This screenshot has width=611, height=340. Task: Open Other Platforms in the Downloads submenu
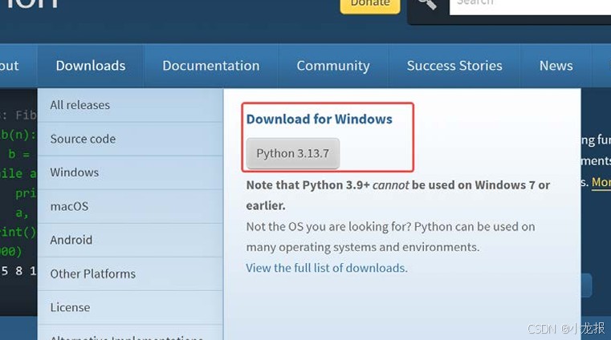(x=93, y=273)
